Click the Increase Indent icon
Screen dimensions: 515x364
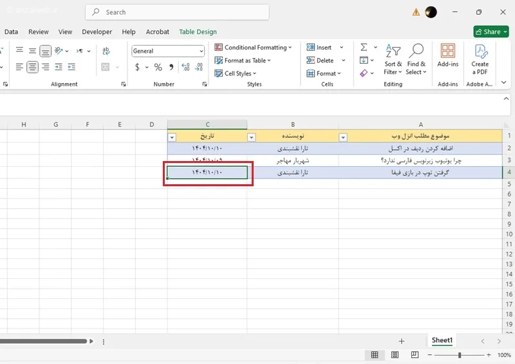71,67
